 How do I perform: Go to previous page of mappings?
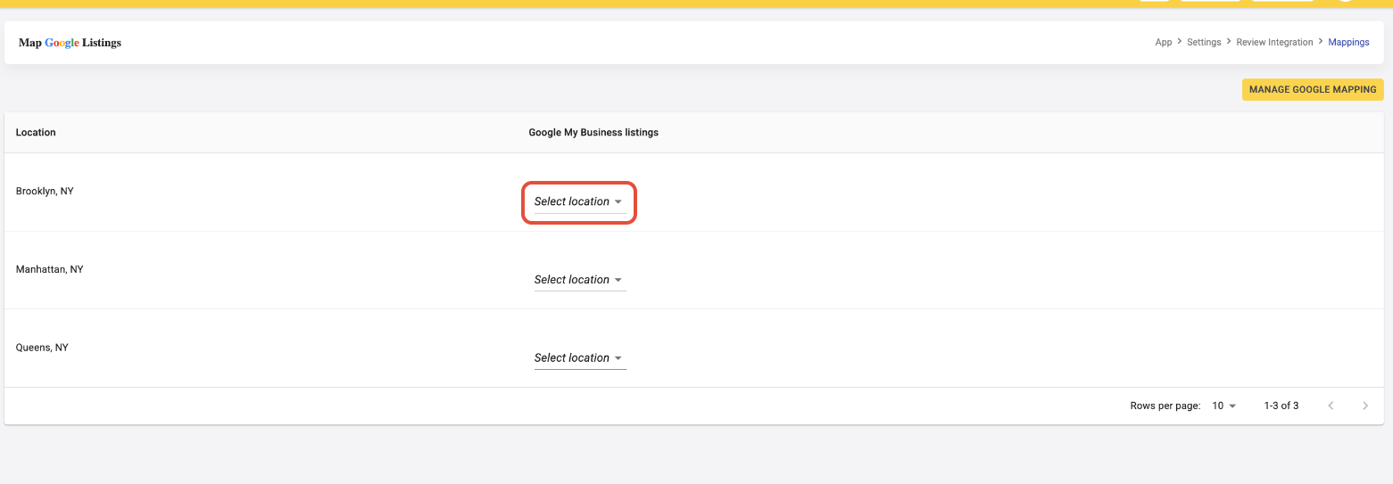click(x=1331, y=406)
